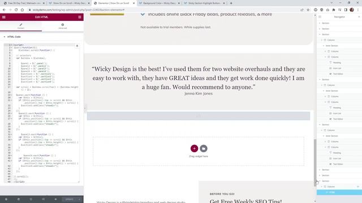
Task: Add new section with plus button
Action: pos(194,148)
